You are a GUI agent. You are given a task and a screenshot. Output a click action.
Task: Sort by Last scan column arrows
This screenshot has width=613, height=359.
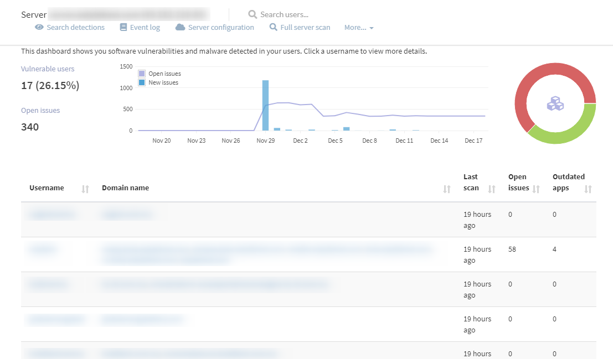click(x=492, y=189)
